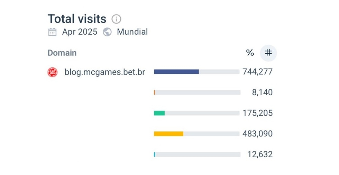This screenshot has width=339, height=175.
Task: Select the 744,277 visits value
Action: [258, 72]
